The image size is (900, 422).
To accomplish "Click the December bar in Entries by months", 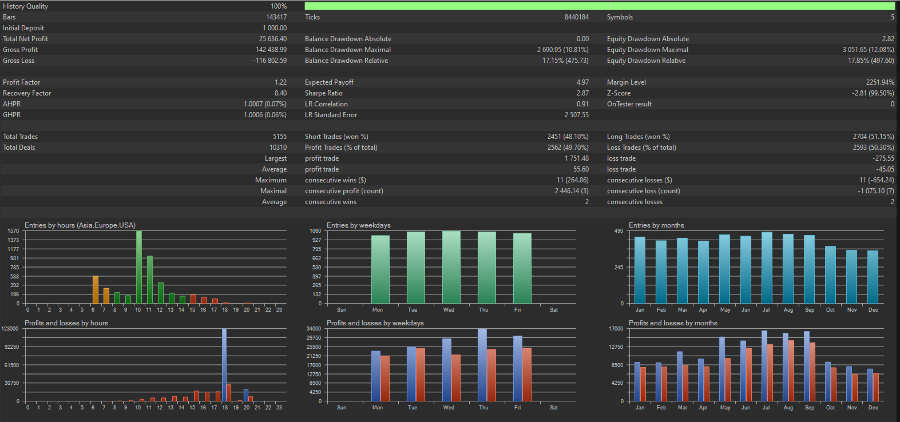I will pyautogui.click(x=873, y=277).
